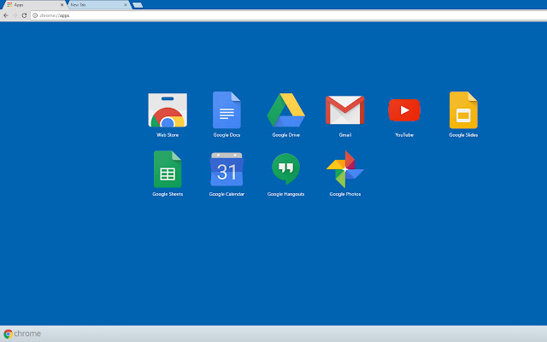Click the browser back arrow
This screenshot has height=342, width=547.
tap(6, 15)
